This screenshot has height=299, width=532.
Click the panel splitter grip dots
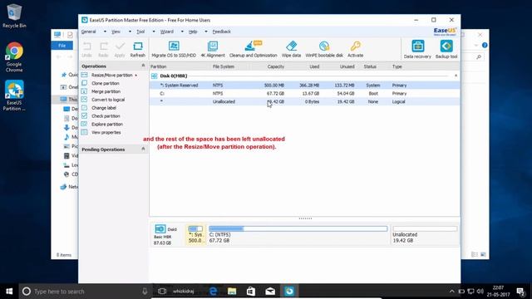pyautogui.click(x=305, y=218)
